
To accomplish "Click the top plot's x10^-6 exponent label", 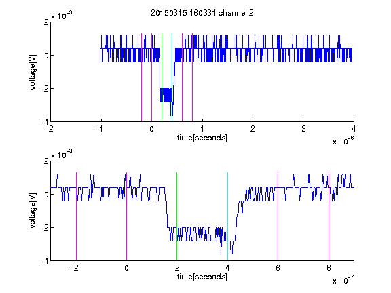I will [x=343, y=141].
